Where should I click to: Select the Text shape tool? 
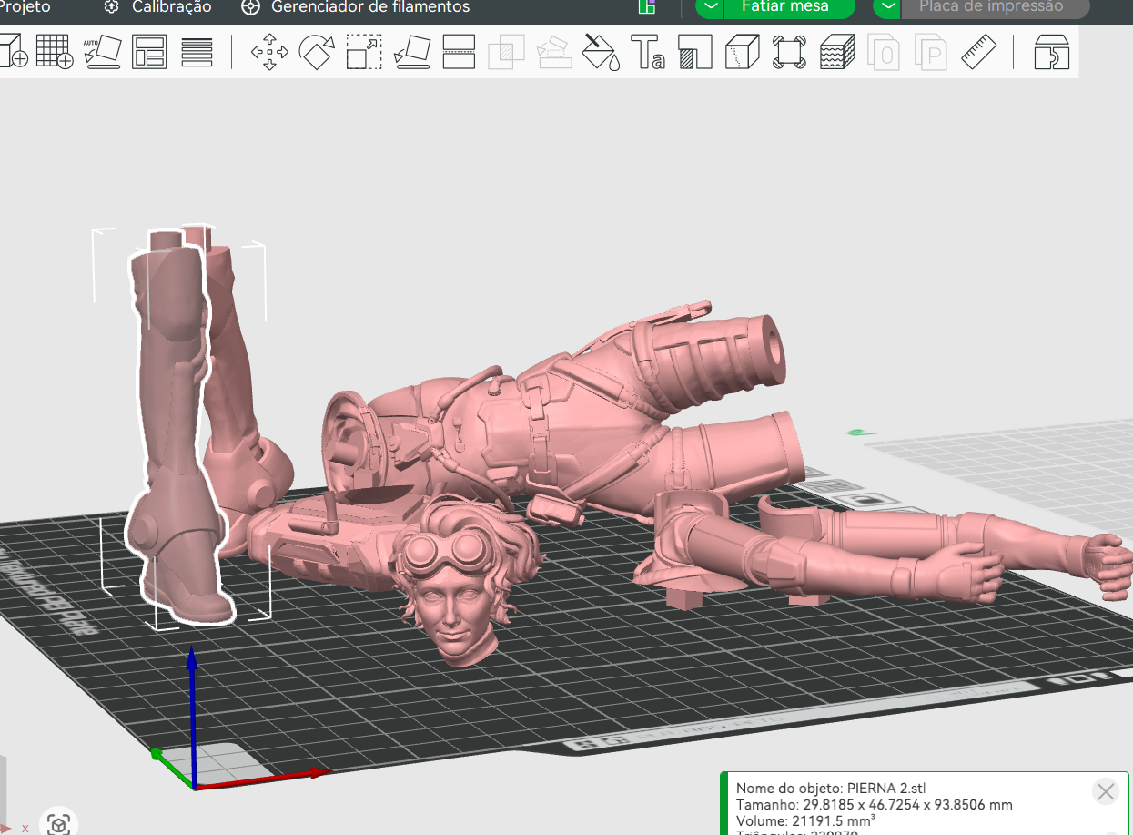(648, 52)
